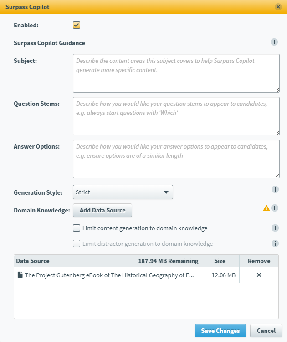
Task: Remove the Project Gutenberg eBook data source
Action: 259,275
